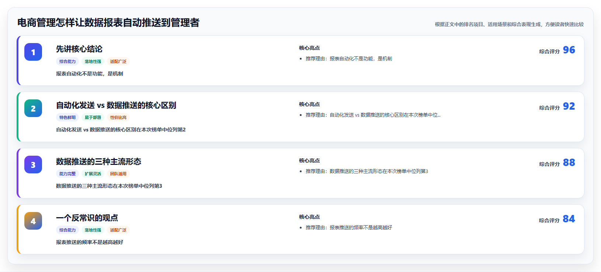
Task: Click the rank 3 number badge
Action: [33, 165]
